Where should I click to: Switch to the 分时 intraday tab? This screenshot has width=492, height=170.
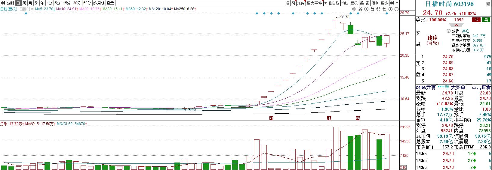tap(10, 3)
